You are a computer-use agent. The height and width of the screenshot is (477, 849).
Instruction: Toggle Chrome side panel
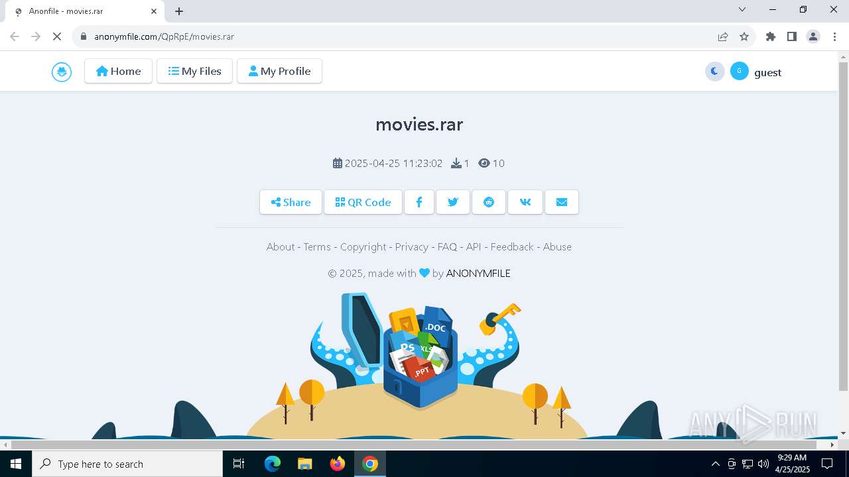[x=792, y=36]
